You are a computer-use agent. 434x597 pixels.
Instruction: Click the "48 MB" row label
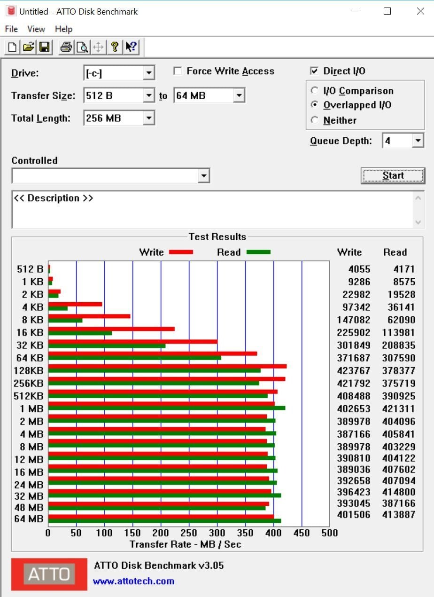[x=30, y=508]
